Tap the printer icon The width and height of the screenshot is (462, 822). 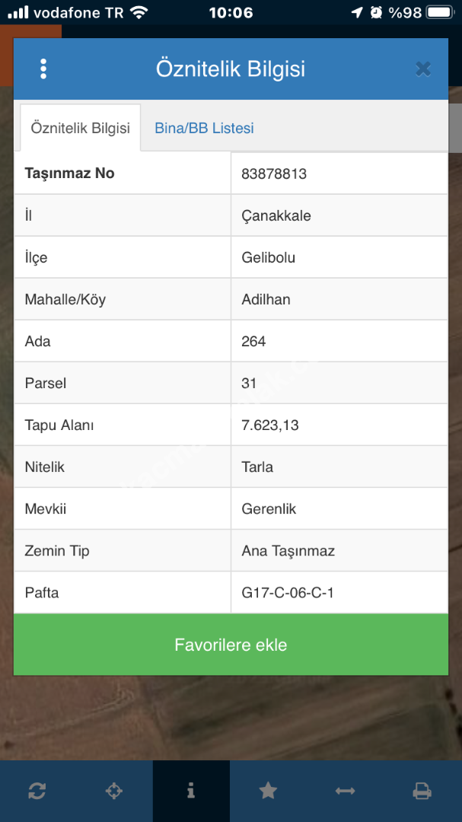(x=422, y=791)
